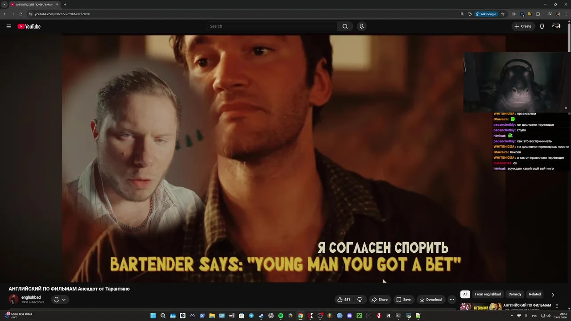Open Chrome profile avatar
Screen dimensions: 571x321
coord(559,14)
